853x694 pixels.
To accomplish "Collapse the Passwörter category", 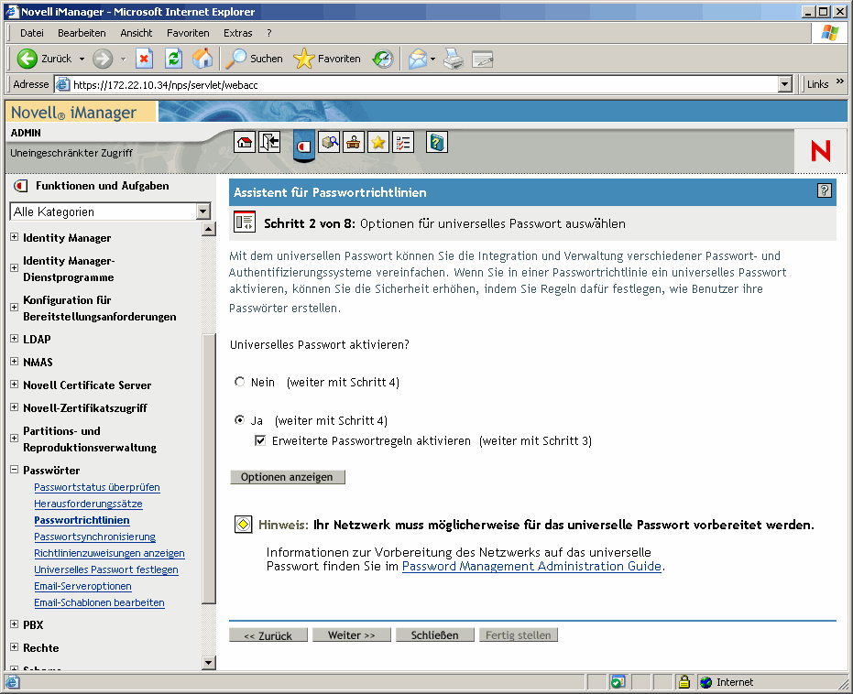I will (x=13, y=469).
